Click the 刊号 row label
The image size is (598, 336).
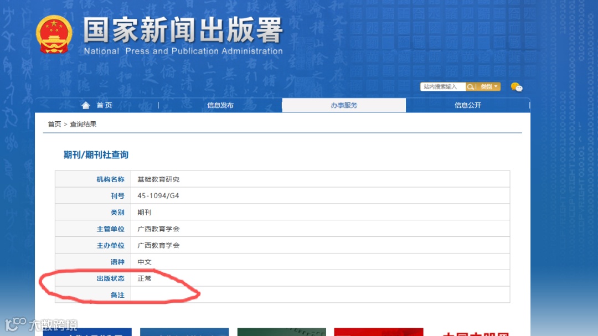pos(117,195)
